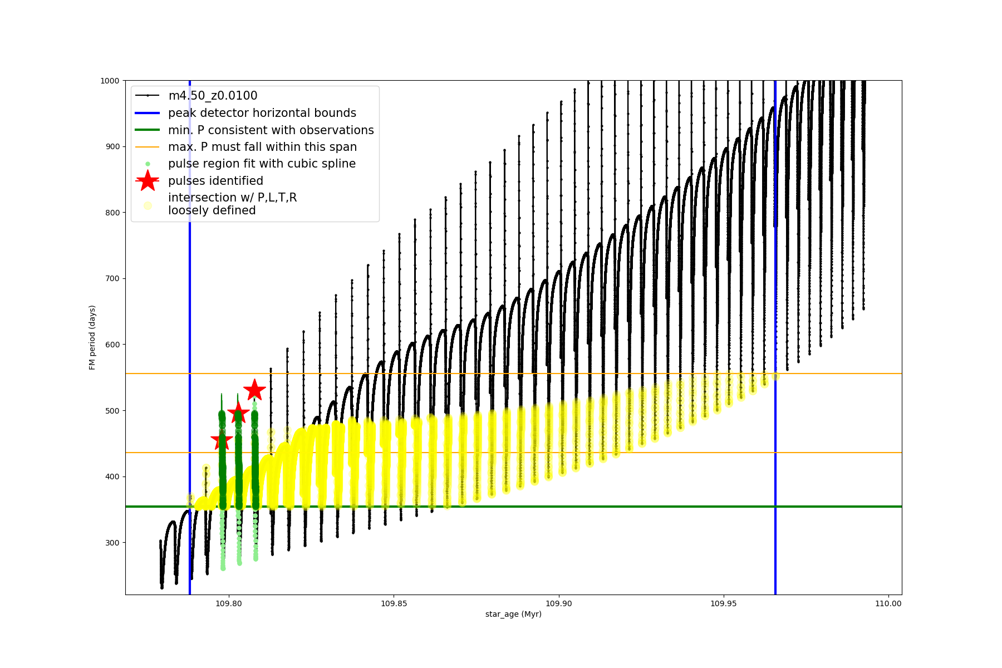Click the 110.00 x-axis tick label
This screenshot has height=668, width=1002.
point(888,603)
